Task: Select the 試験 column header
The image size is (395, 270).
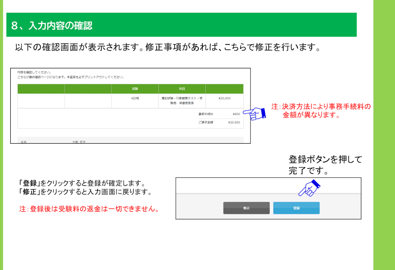Action: [x=135, y=89]
